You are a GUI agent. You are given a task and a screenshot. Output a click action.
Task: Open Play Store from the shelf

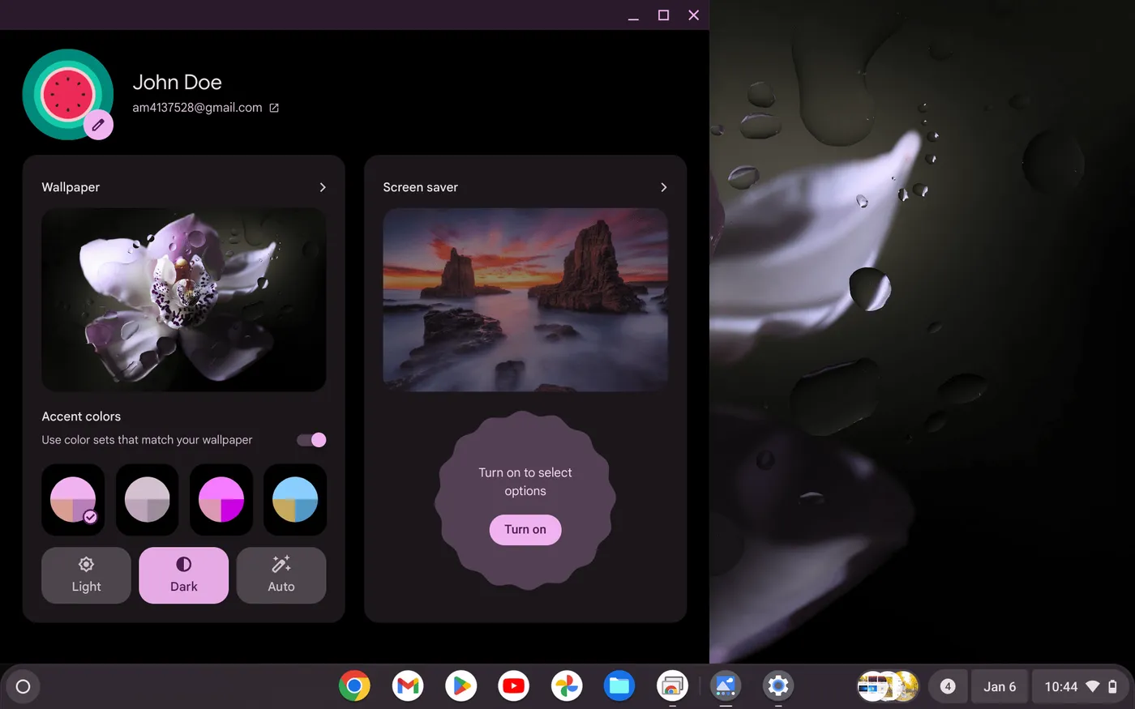[460, 686]
